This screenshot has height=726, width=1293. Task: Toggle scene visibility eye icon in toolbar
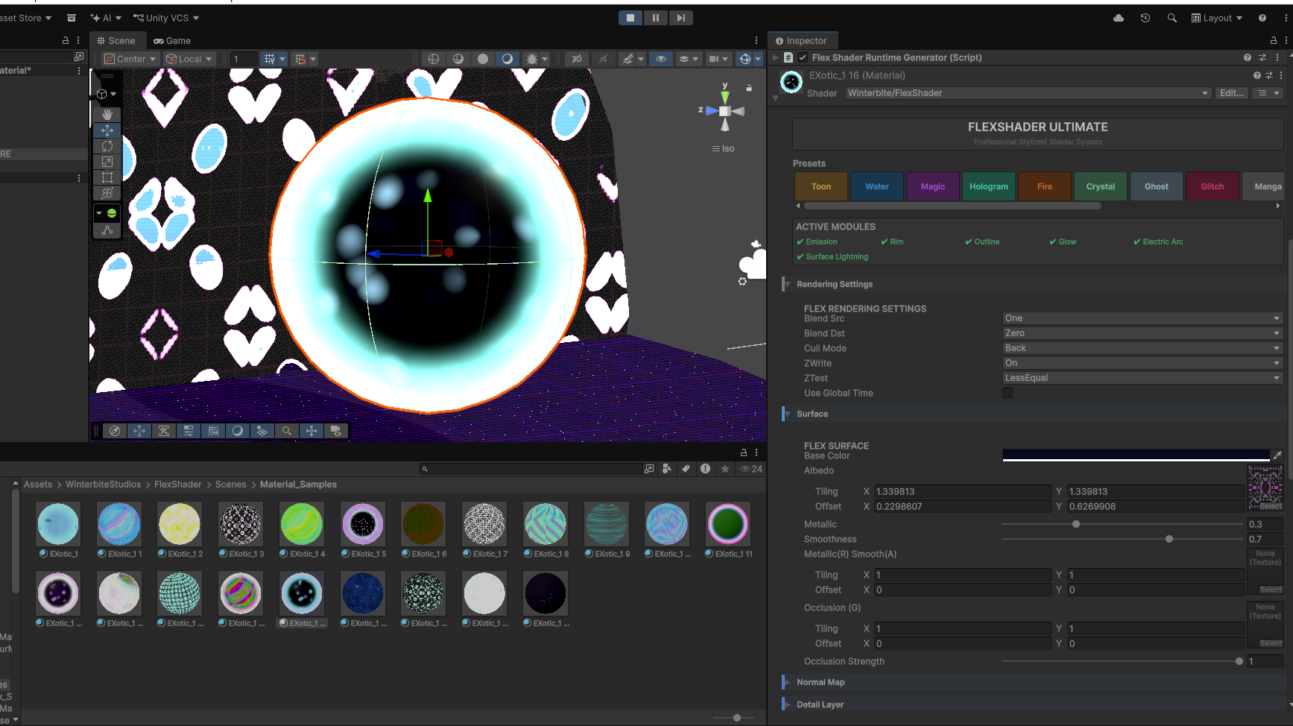tap(660, 59)
